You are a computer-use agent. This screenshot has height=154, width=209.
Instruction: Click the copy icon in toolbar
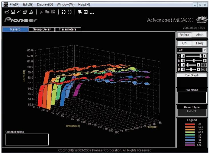click(47, 12)
